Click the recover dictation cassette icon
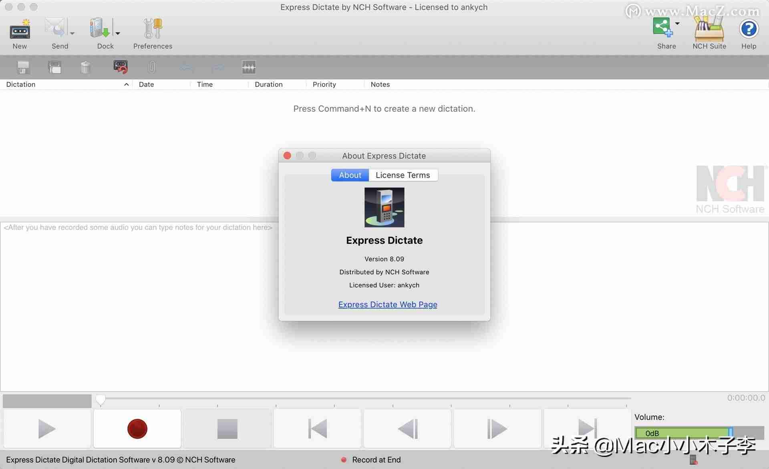Image resolution: width=769 pixels, height=469 pixels. [121, 67]
